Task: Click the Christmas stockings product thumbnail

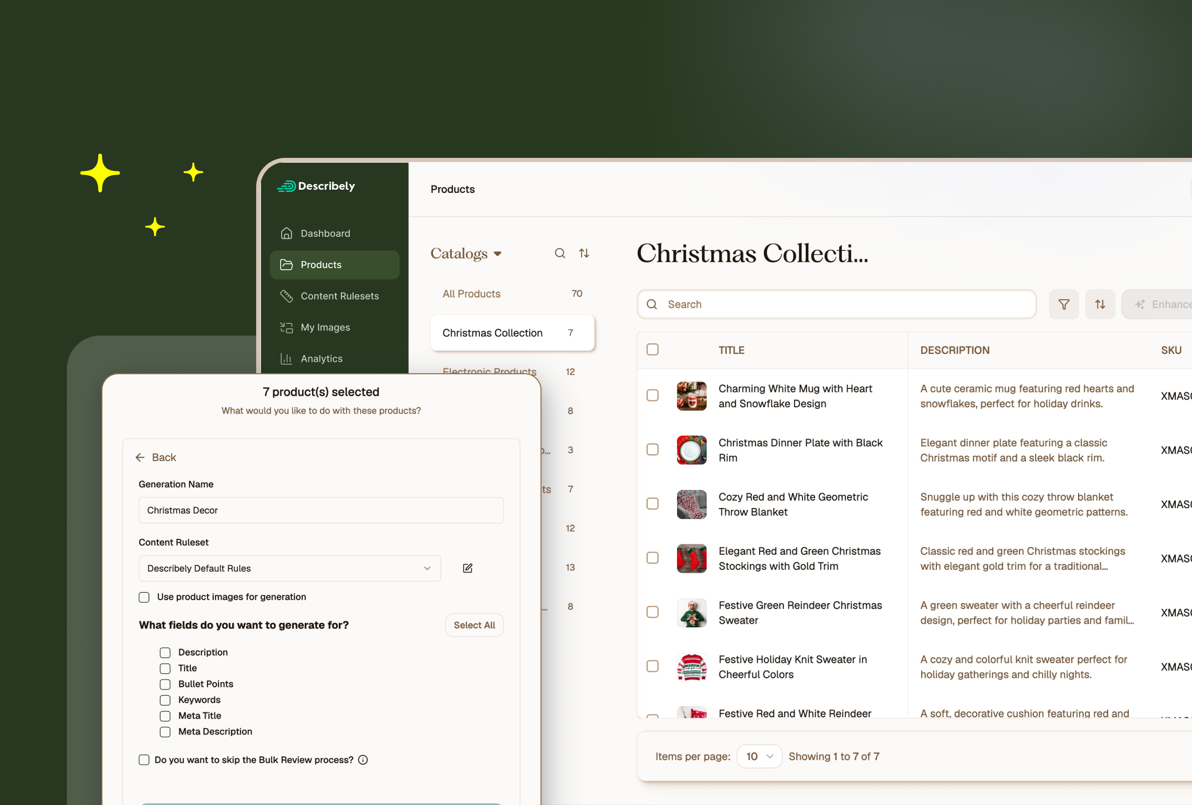Action: coord(691,558)
